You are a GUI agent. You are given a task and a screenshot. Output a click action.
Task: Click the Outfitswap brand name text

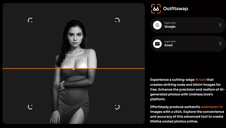[x=176, y=9]
